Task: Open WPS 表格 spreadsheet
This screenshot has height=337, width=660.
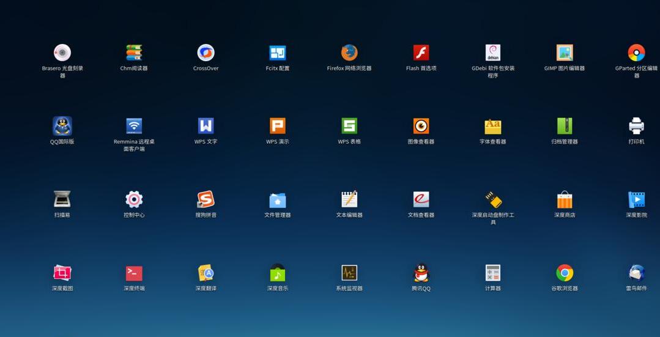Action: [349, 126]
